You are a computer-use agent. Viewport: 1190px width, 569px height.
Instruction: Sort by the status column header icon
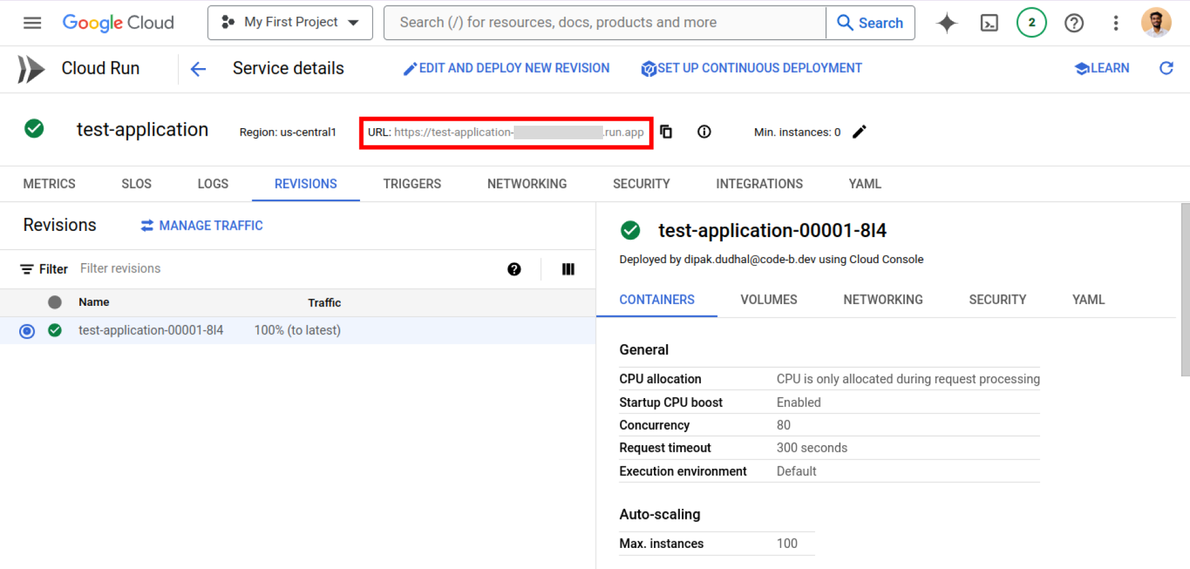[x=55, y=302]
